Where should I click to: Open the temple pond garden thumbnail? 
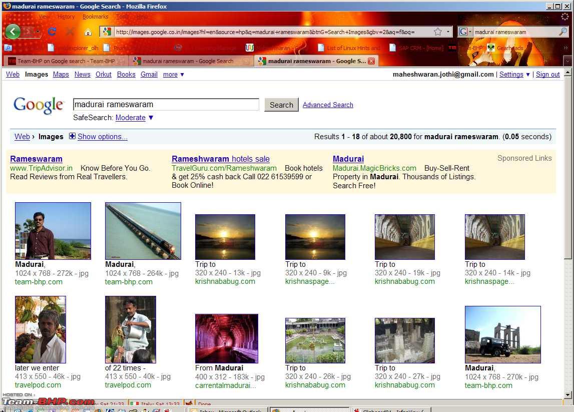coord(315,340)
